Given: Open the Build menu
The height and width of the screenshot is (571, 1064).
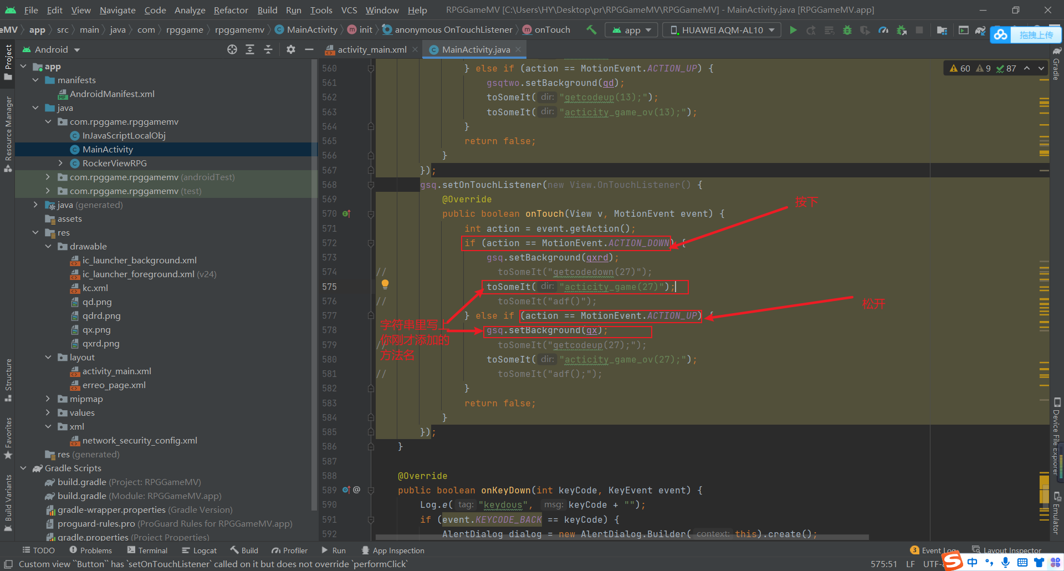Looking at the screenshot, I should click(267, 10).
